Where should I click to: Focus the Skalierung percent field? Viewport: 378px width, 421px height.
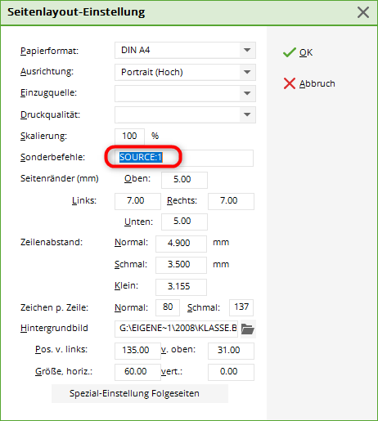coord(129,136)
